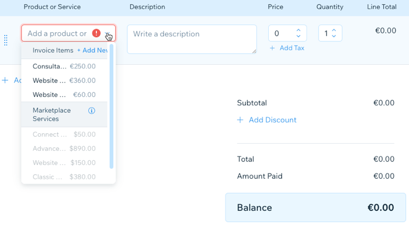Select the Consulta… €250.00 item
The image size is (409, 225).
(x=64, y=66)
